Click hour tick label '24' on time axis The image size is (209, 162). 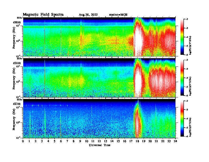[x=175, y=141]
